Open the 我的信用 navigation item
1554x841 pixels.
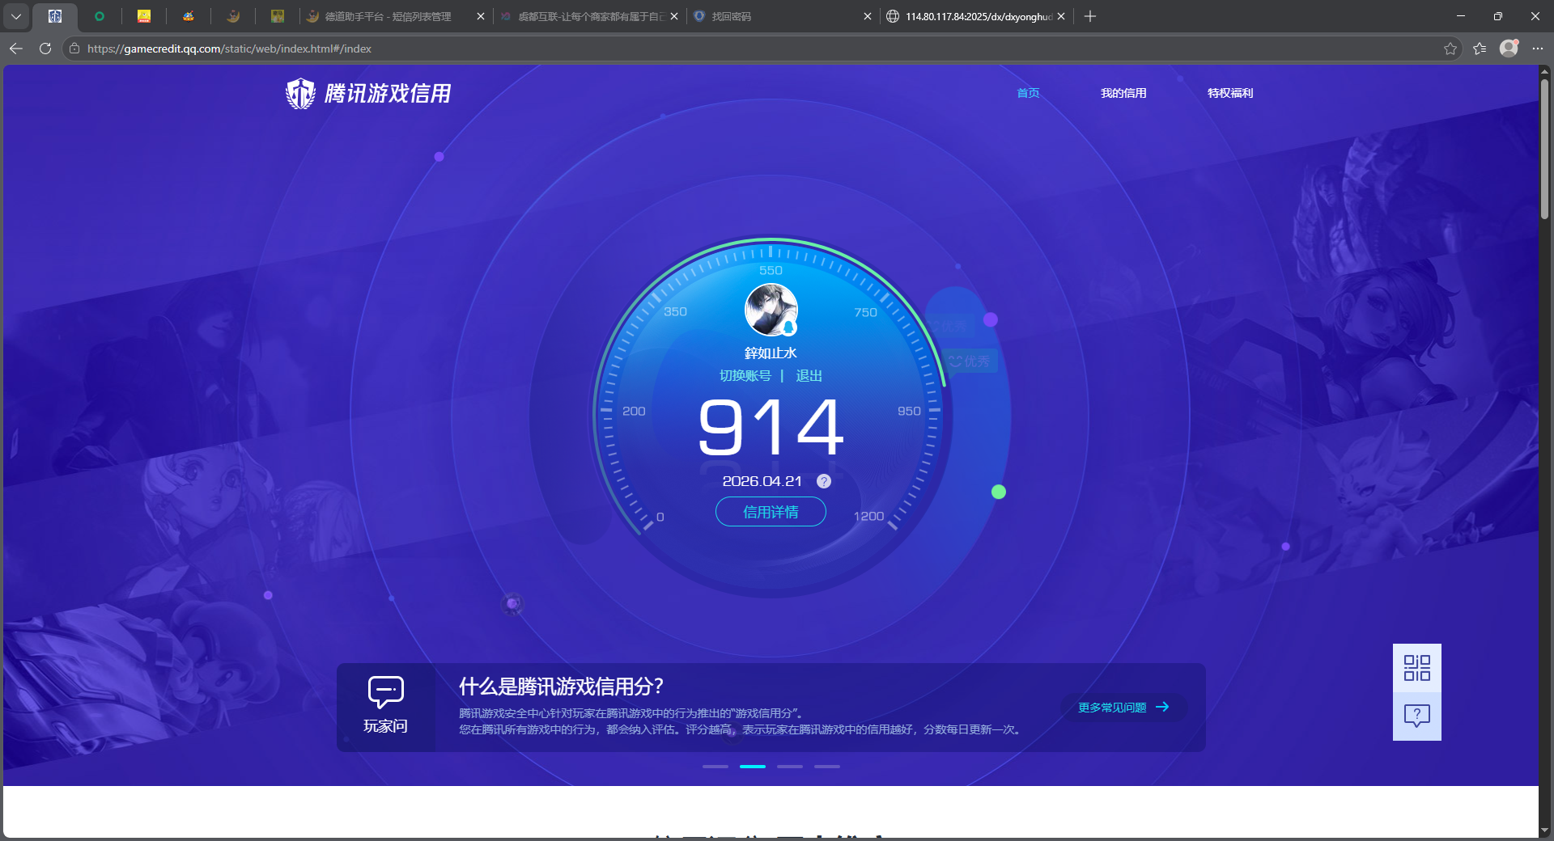tap(1123, 93)
